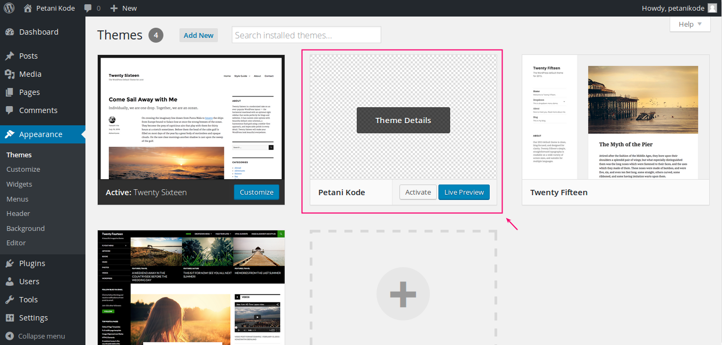Viewport: 722px width, 345px height.
Task: Click the Add New themes button
Action: 199,35
